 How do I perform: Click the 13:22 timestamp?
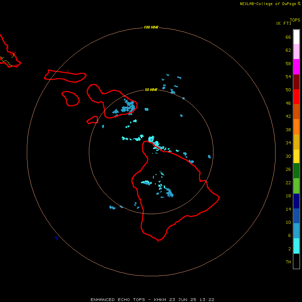point(207,300)
